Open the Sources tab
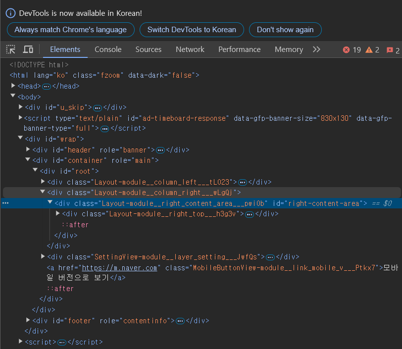402x349 pixels. pos(149,49)
